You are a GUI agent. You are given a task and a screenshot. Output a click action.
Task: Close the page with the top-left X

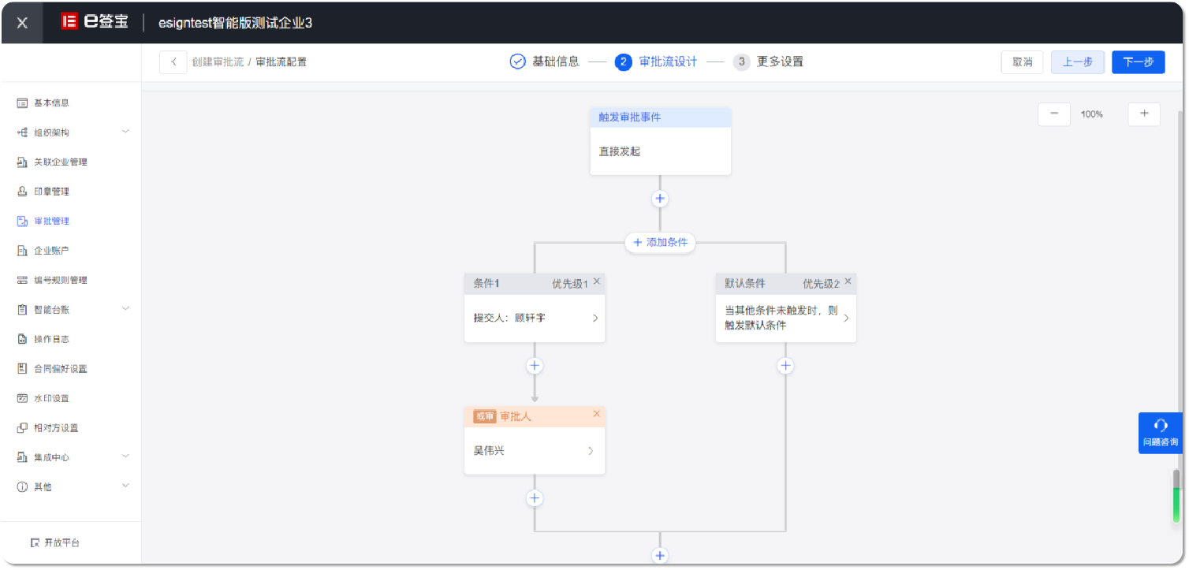point(22,23)
